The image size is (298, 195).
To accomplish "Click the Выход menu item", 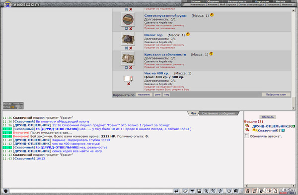I will coord(281,1).
